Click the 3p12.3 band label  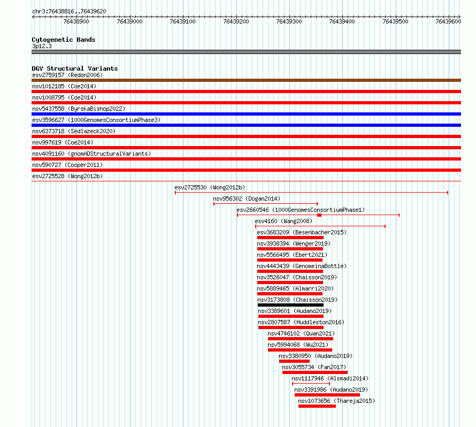(x=42, y=46)
